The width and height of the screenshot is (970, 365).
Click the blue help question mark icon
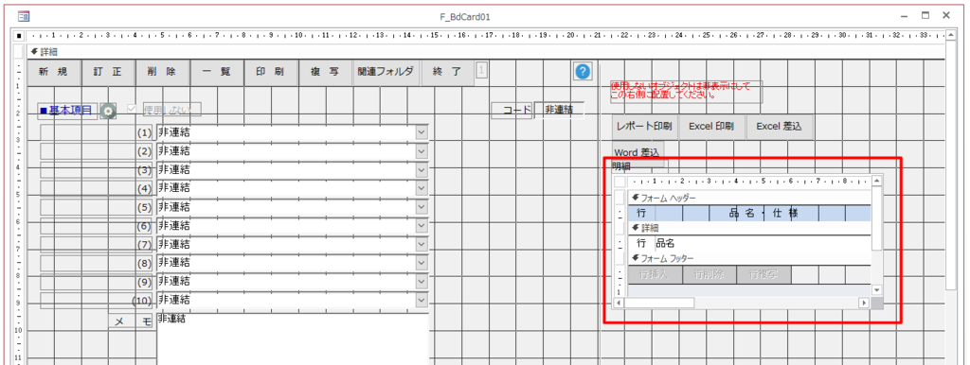pos(583,72)
